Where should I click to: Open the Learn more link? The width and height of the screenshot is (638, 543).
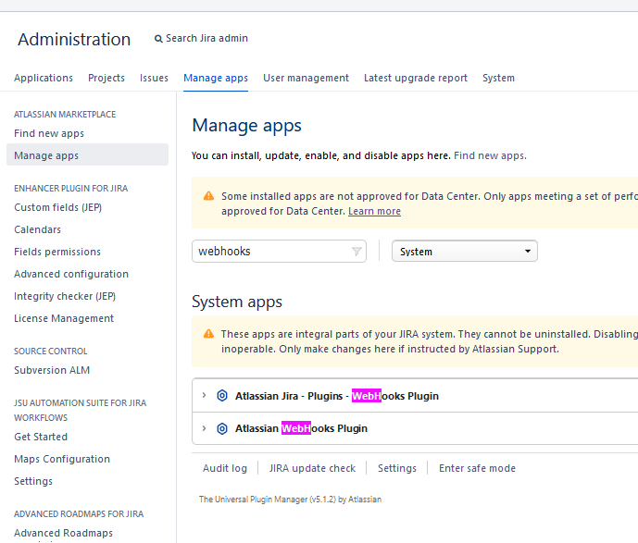374,211
